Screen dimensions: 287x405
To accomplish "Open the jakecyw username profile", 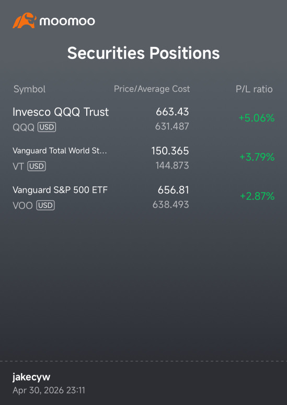I will pos(31,377).
